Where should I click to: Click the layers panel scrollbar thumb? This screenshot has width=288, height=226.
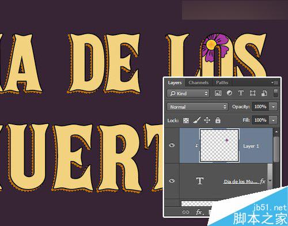tap(276, 149)
